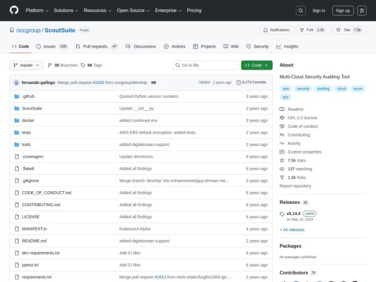Image resolution: width=376 pixels, height=282 pixels.
Task: Switch to the Discussions tab
Action: coord(141,46)
